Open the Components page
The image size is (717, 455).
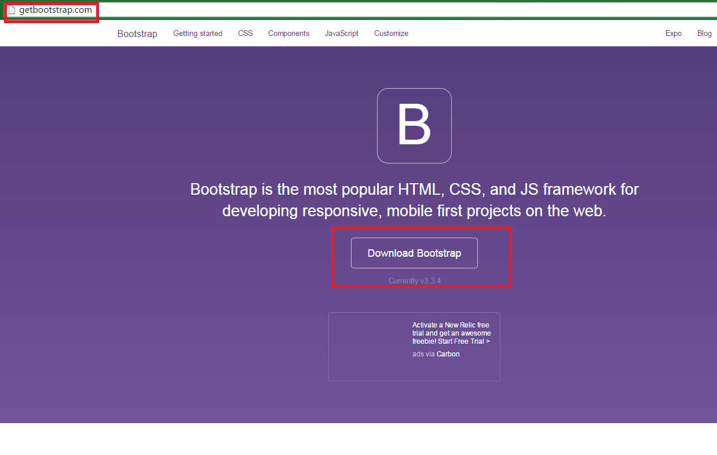288,34
